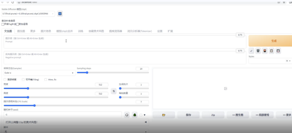292x133 pixels.
Task: Click the Zip button
Action: [213, 115]
